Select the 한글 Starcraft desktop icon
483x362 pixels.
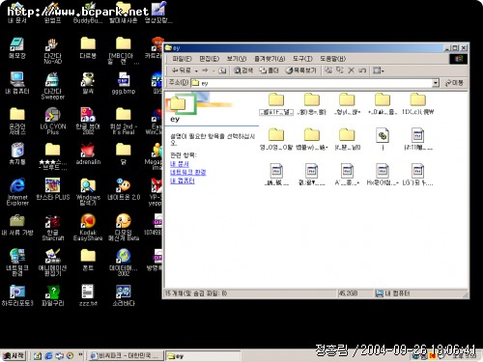[x=53, y=227]
